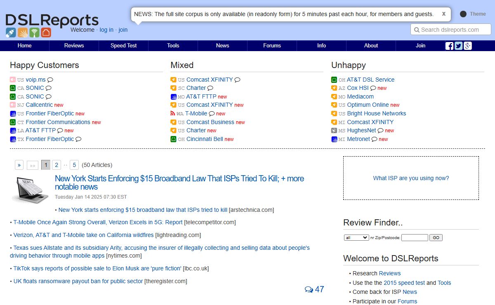Open the comment bubble beside HughesNet
Image resolution: width=495 pixels, height=305 pixels.
[381, 131]
